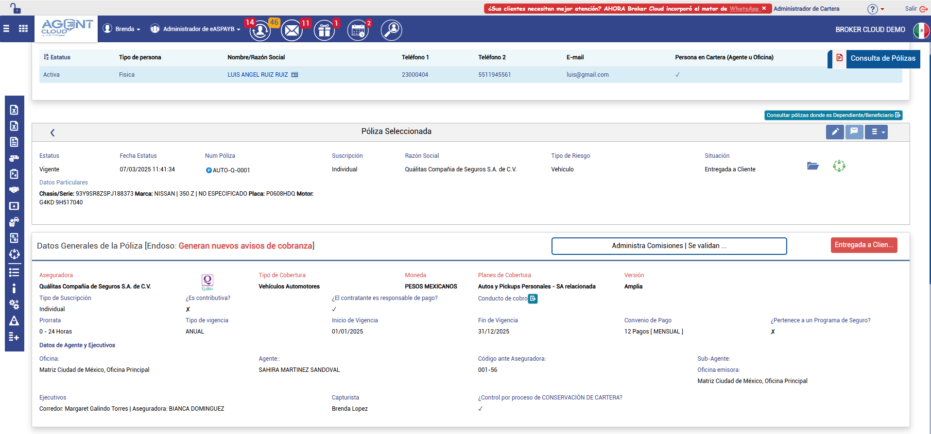Expand the Administrador de eASPAYB dropdown
931x434 pixels.
(195, 29)
